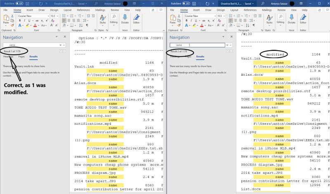Open Navigation pane options arrow in right window
This screenshot has width=330, height=194.
223,37
